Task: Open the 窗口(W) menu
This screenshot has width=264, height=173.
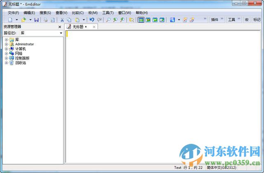Action: pos(125,13)
